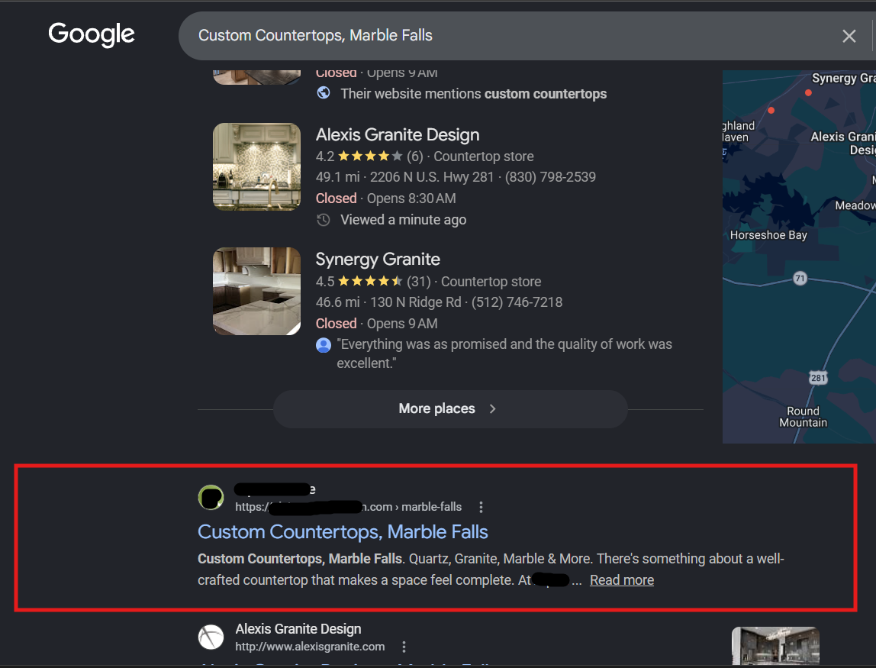Click the http://www.alexisgranite.com URL
The width and height of the screenshot is (876, 668).
tap(310, 647)
